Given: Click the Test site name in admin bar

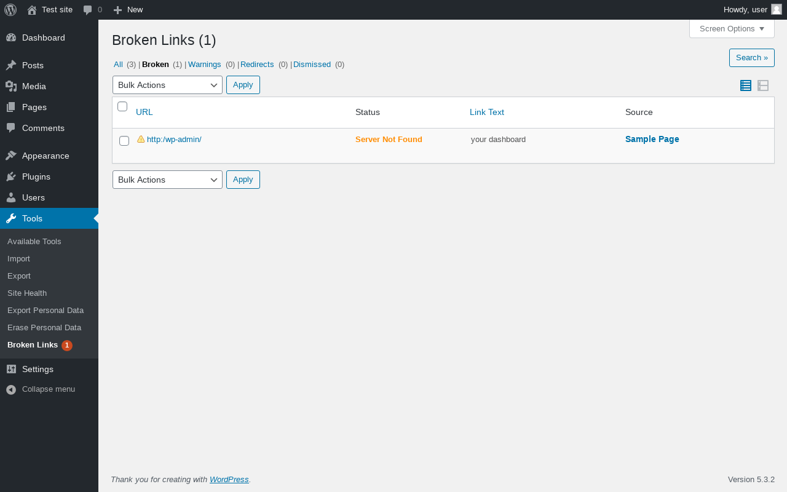Looking at the screenshot, I should [57, 10].
